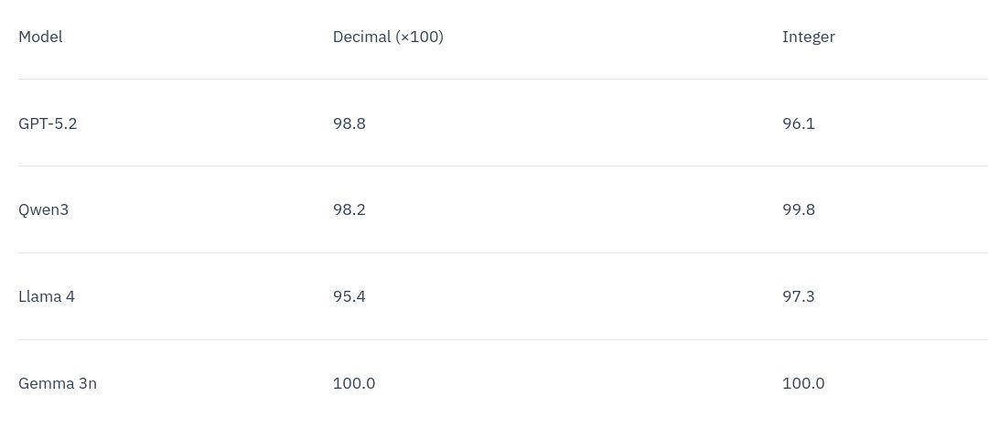Select the Llama 4 model name

(x=47, y=297)
